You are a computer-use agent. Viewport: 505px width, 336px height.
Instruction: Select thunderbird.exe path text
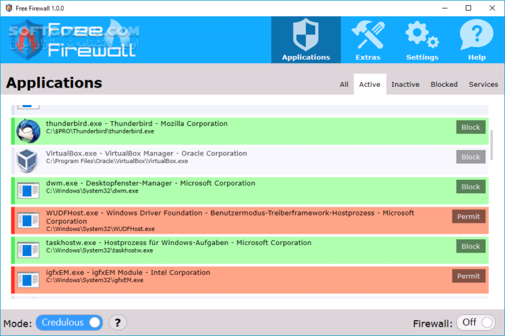100,131
